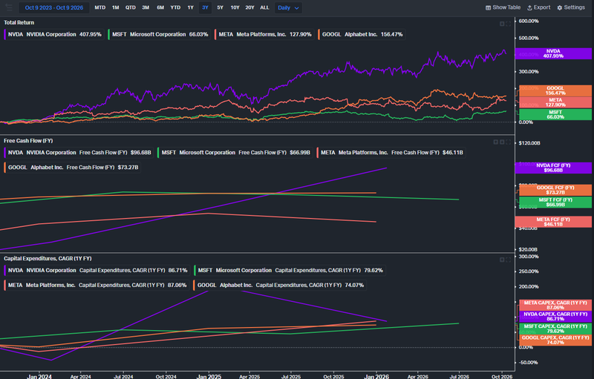Select the 5Y time range

220,7
